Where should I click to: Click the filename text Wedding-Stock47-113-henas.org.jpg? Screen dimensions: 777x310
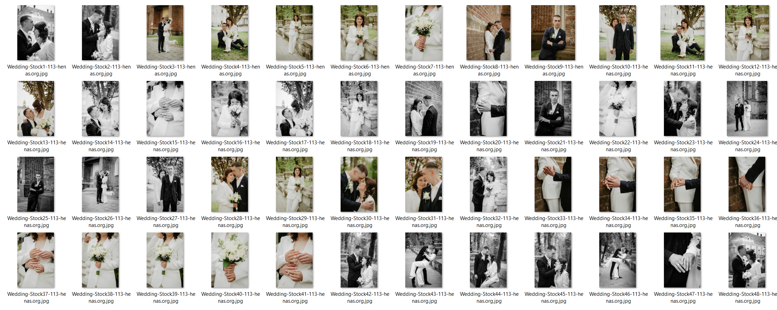click(683, 298)
